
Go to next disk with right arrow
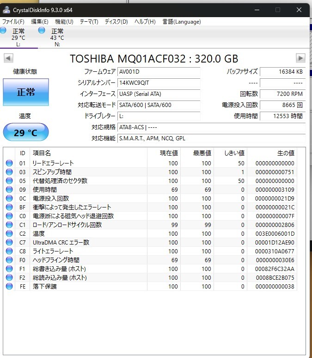300,58
